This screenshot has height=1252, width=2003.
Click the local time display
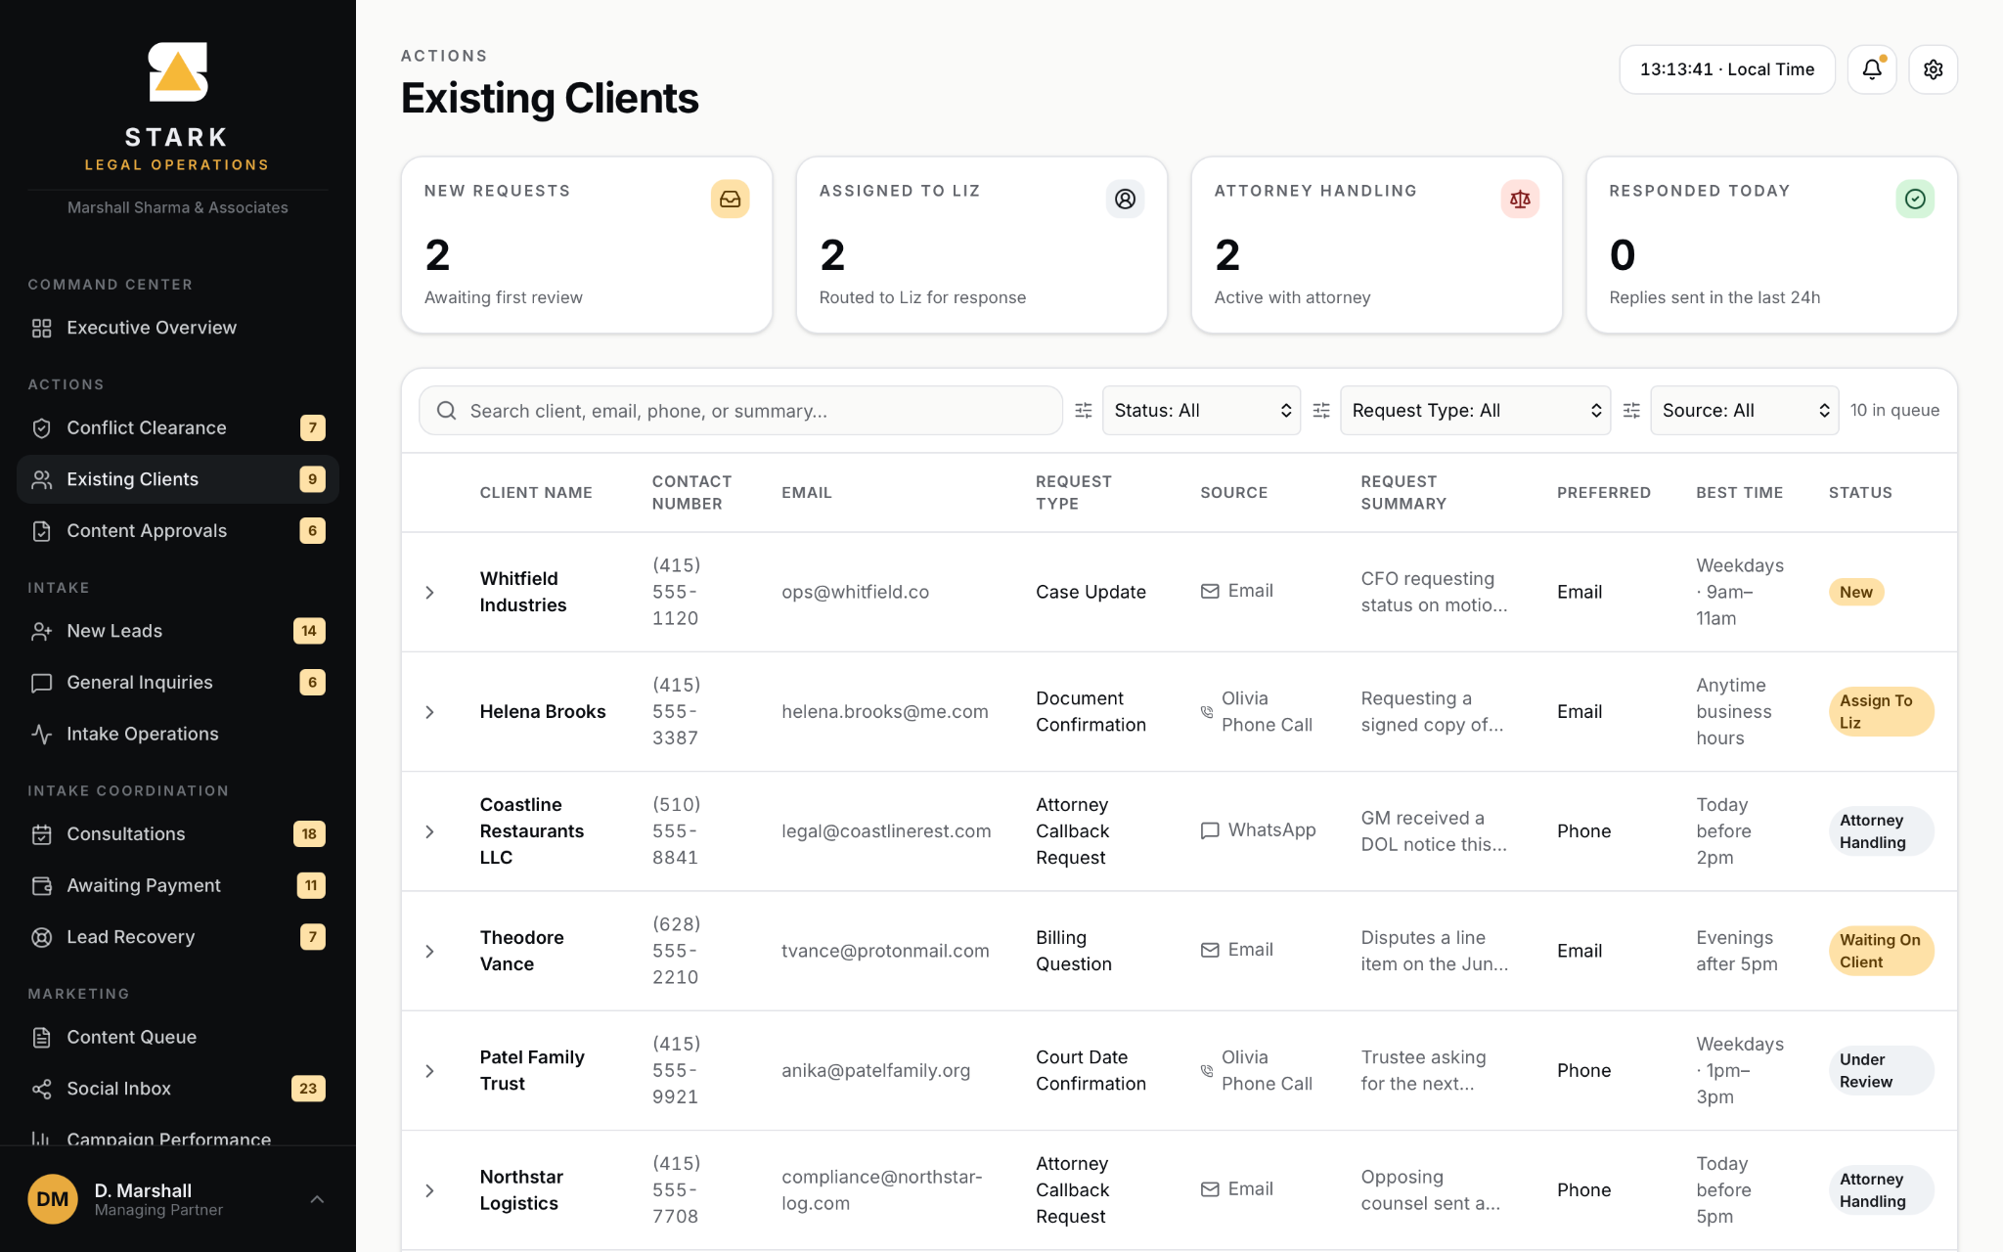coord(1727,69)
